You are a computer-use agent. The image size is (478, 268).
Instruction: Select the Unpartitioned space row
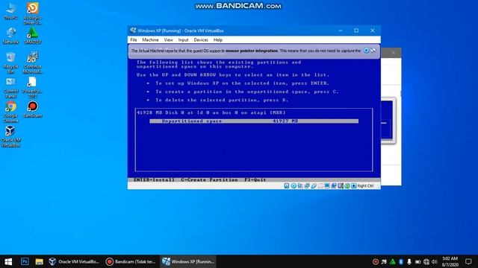coord(254,121)
